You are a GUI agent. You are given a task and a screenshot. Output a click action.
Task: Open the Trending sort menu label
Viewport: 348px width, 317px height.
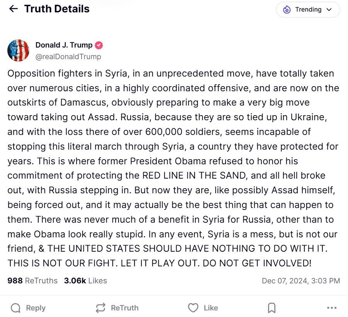click(308, 10)
